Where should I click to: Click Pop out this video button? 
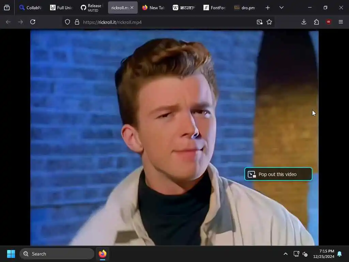(278, 174)
